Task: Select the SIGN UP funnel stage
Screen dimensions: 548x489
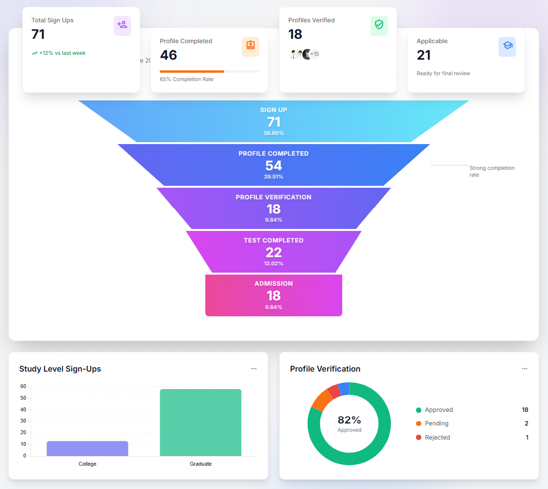Action: [273, 121]
